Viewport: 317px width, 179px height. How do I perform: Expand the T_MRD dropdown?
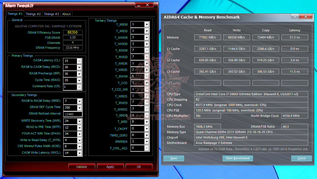click(147, 122)
